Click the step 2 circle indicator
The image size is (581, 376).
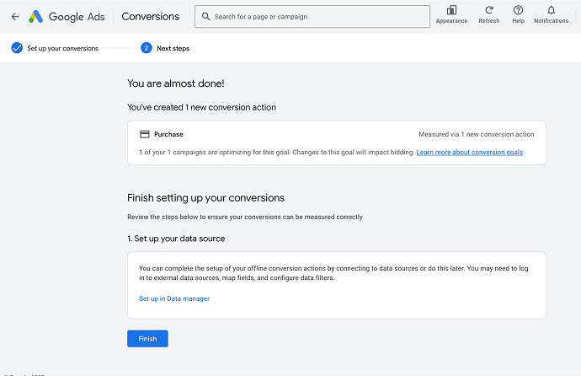pos(147,48)
